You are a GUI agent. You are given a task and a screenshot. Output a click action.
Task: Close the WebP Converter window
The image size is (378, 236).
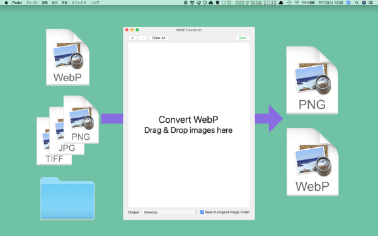pyautogui.click(x=127, y=30)
